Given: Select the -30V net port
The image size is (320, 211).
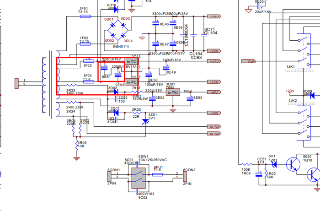Looking at the screenshot, I should pyautogui.click(x=214, y=113).
